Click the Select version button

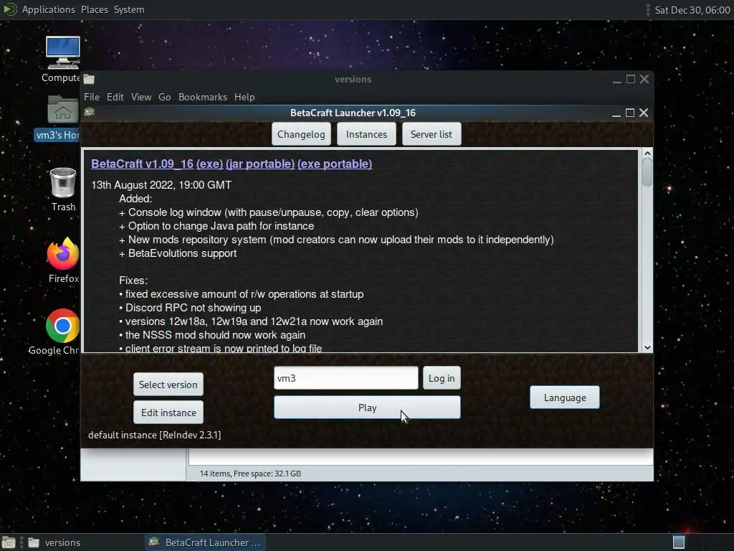tap(168, 385)
